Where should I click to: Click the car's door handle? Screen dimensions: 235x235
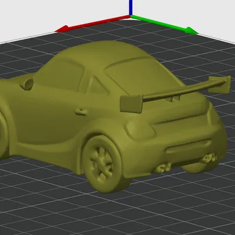point(81,112)
